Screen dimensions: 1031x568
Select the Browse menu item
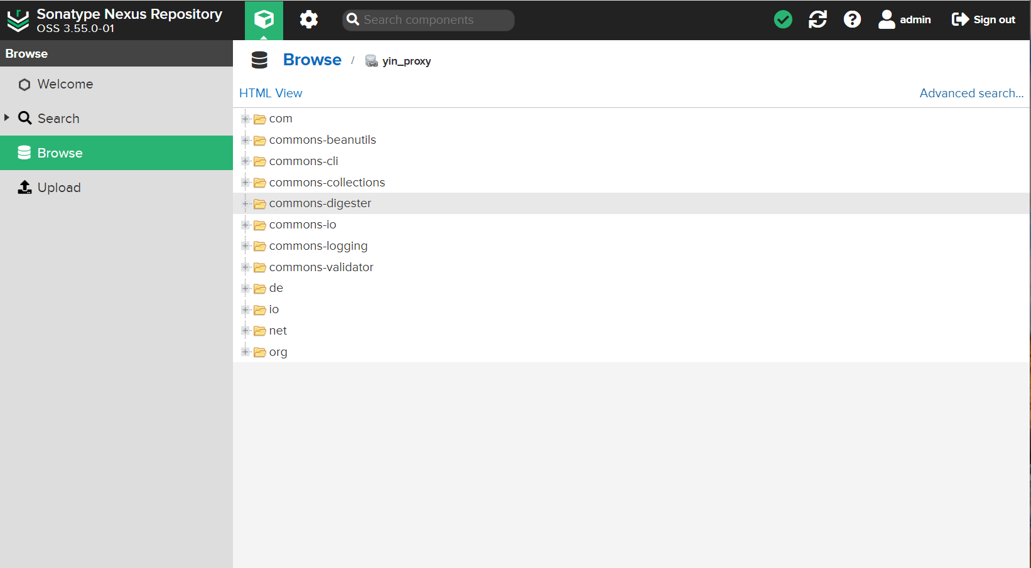click(x=116, y=153)
